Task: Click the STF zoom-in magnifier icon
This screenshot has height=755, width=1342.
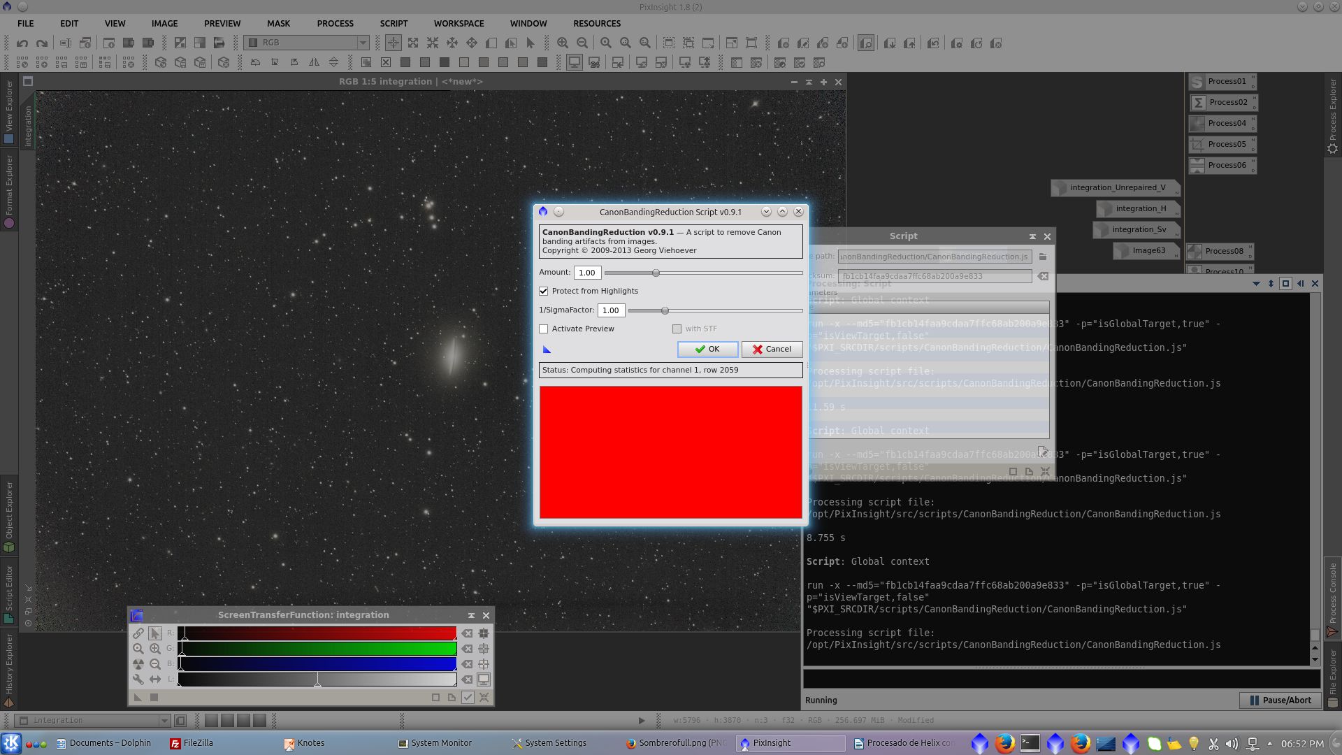Action: coord(155,649)
